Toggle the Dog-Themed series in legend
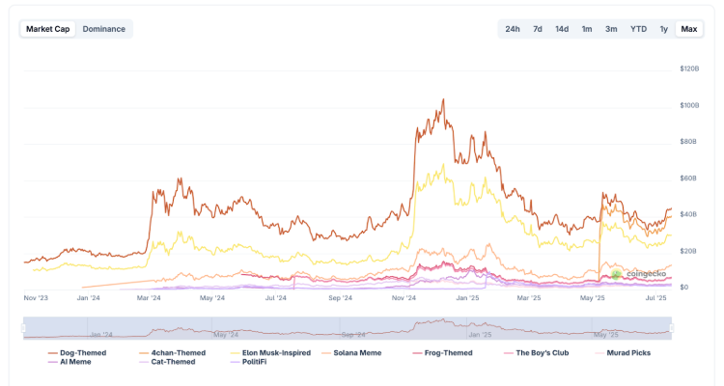724x386 pixels. [x=82, y=353]
